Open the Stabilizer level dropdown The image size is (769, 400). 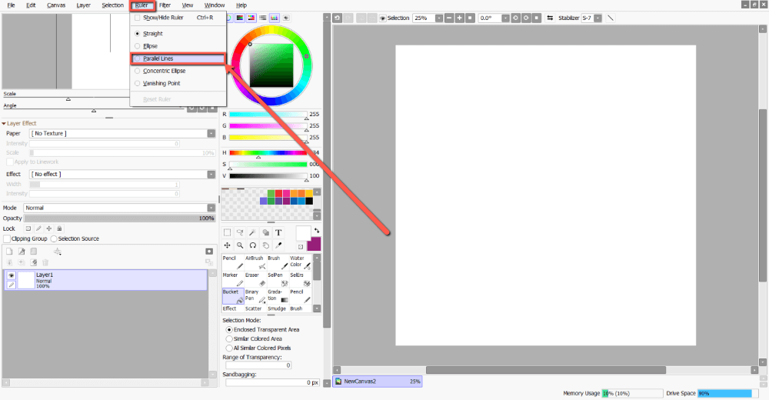coord(598,18)
